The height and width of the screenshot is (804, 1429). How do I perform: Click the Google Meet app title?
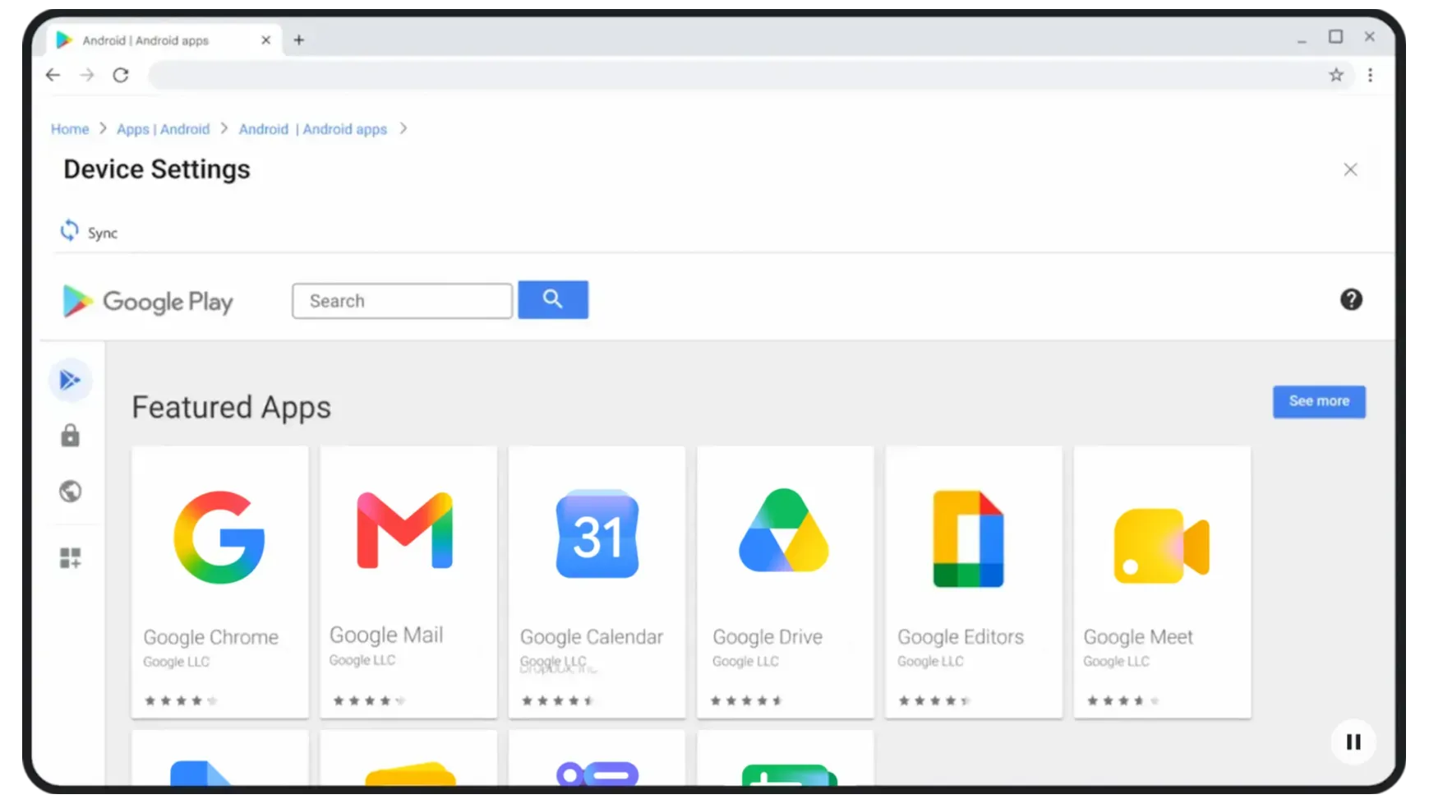(x=1138, y=637)
